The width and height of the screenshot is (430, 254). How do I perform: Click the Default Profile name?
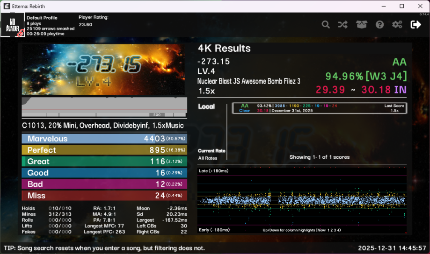point(42,18)
